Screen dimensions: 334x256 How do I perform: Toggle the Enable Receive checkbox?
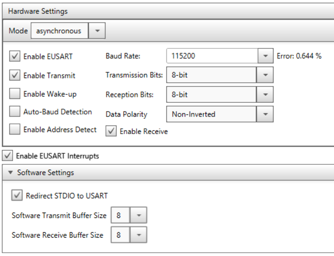[111, 131]
